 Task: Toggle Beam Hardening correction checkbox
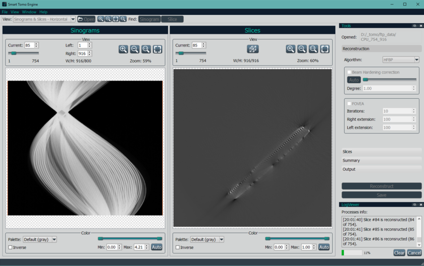pos(349,72)
